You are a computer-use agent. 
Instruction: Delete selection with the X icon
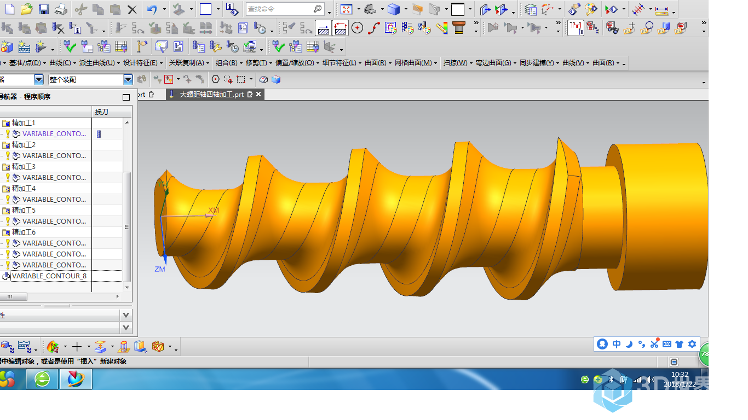click(x=132, y=9)
